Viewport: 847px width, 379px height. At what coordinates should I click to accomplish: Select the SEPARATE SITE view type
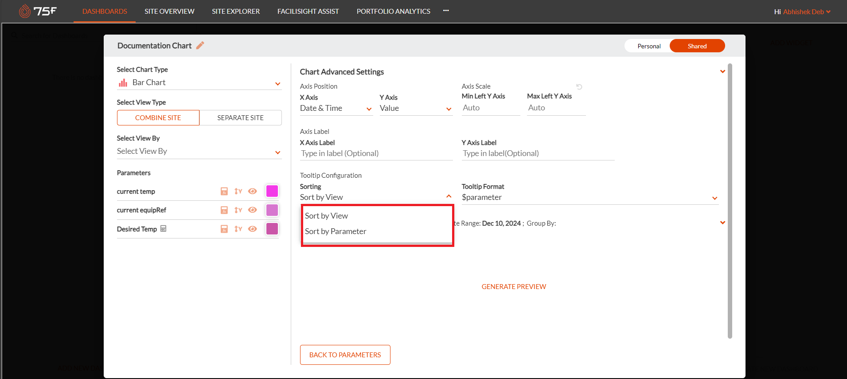tap(241, 117)
